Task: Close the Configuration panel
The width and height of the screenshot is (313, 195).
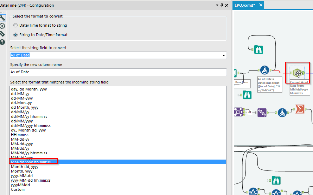Action: [227, 5]
